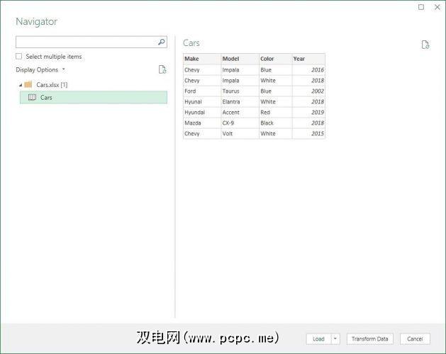Click the refresh icon beside Display Options

(x=162, y=69)
